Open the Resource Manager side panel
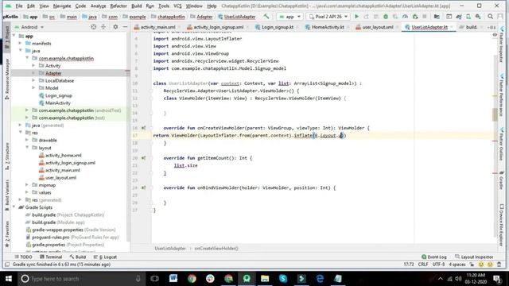Viewport: 509px width, 286px height. [x=7, y=79]
